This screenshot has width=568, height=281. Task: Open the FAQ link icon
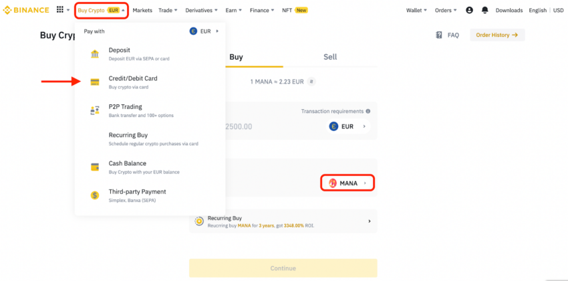[439, 35]
